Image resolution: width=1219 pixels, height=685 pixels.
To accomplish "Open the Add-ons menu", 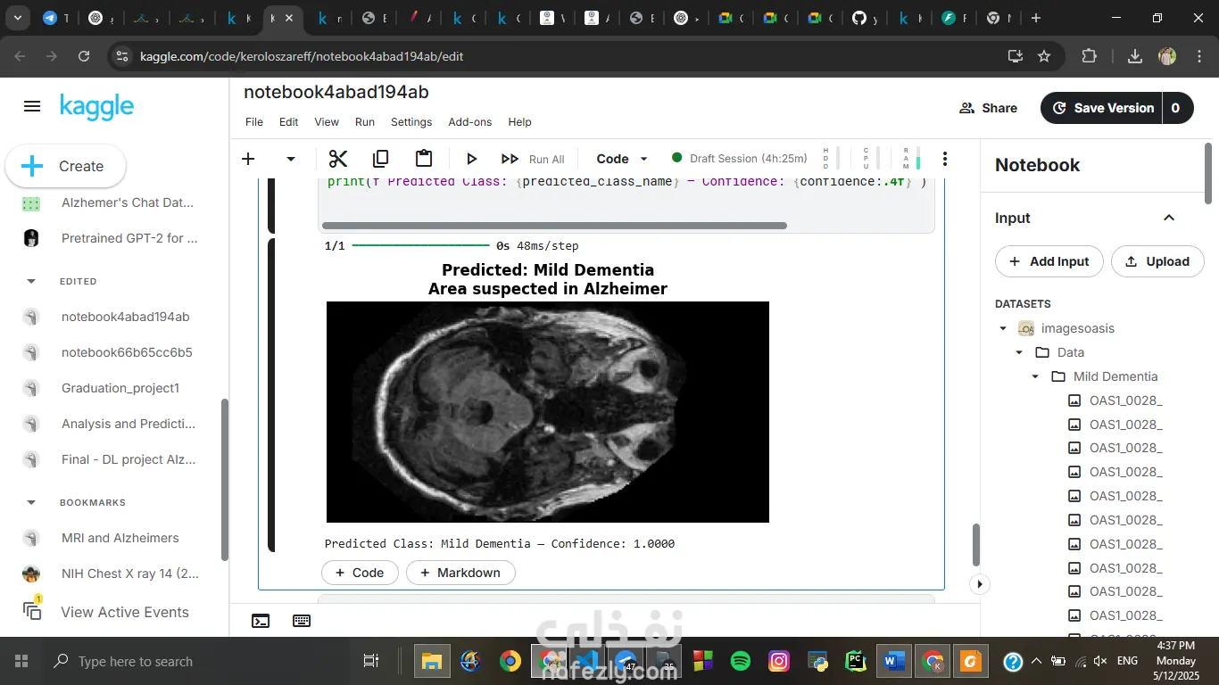I will (469, 122).
